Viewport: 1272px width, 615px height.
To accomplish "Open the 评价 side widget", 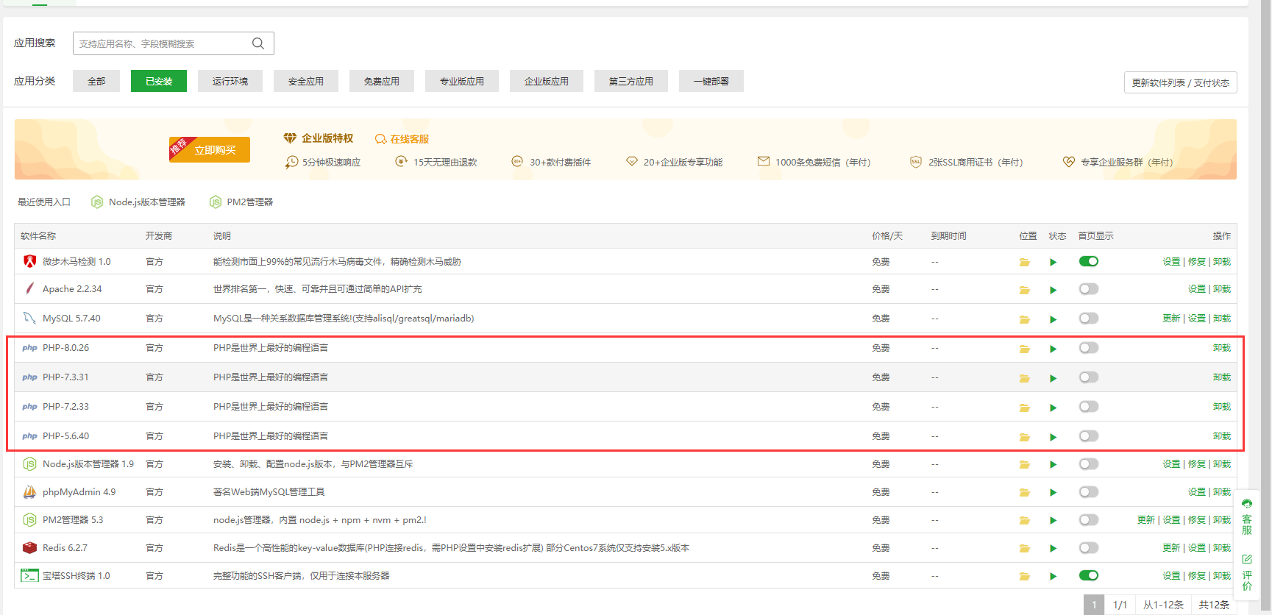I will click(x=1247, y=572).
